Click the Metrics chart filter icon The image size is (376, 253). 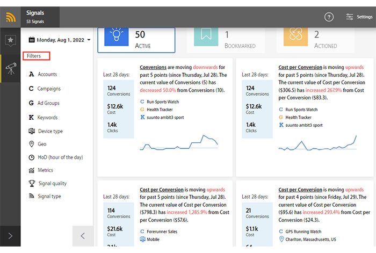click(x=31, y=170)
